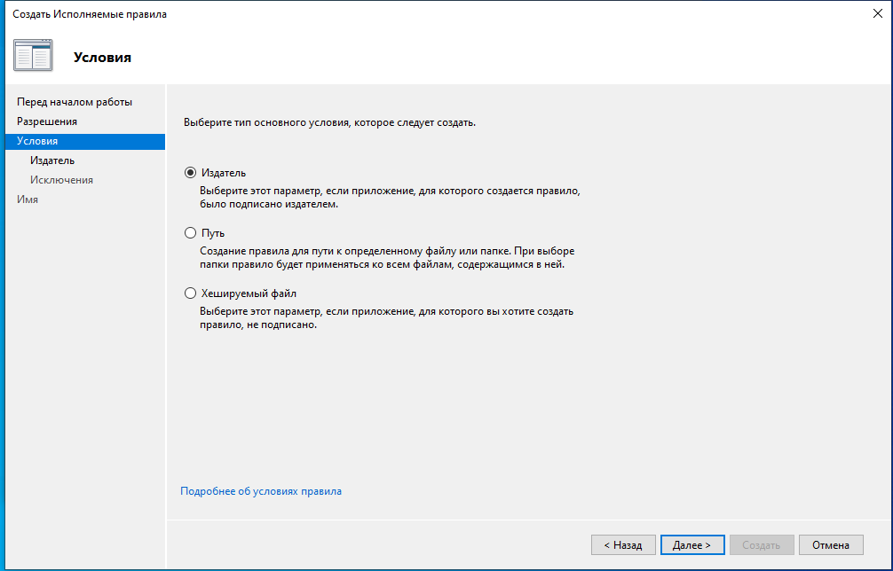The width and height of the screenshot is (893, 571).
Task: Open the Имя step in sidebar
Action: coord(28,199)
